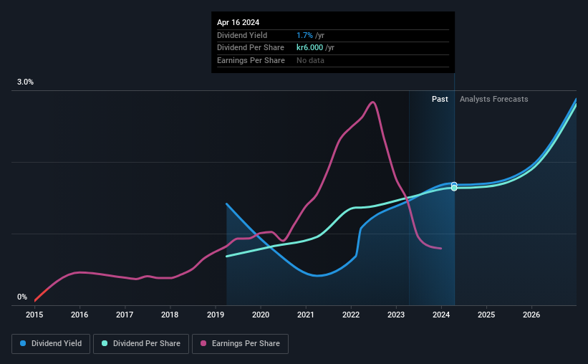Click the 2020 x-axis label
588x364 pixels.
click(x=261, y=315)
